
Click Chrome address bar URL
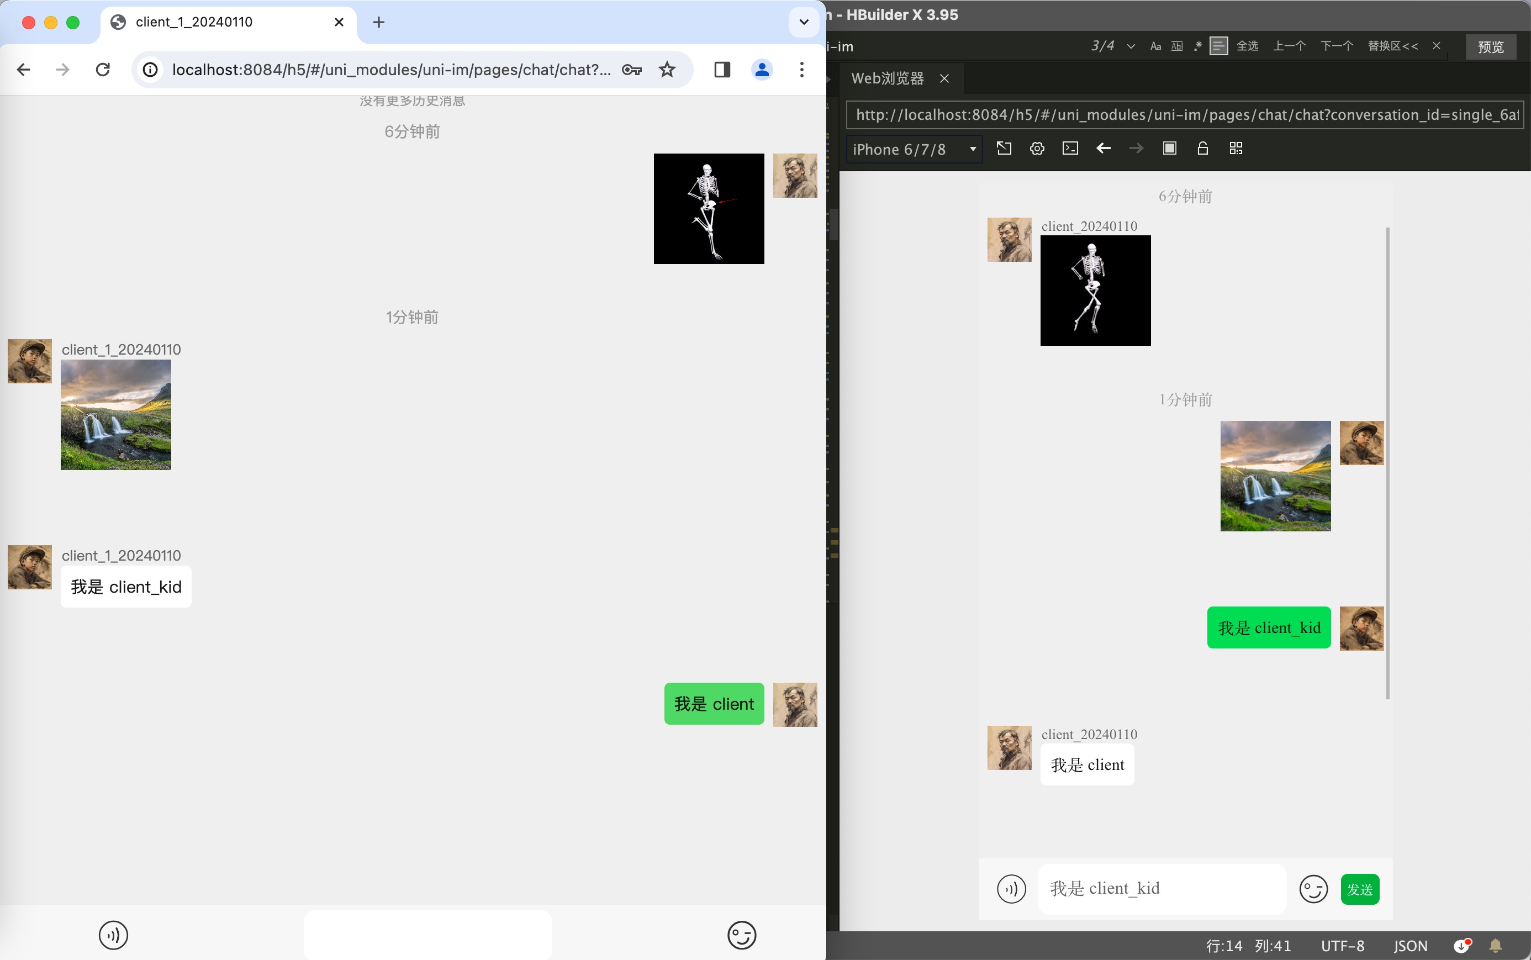[391, 69]
